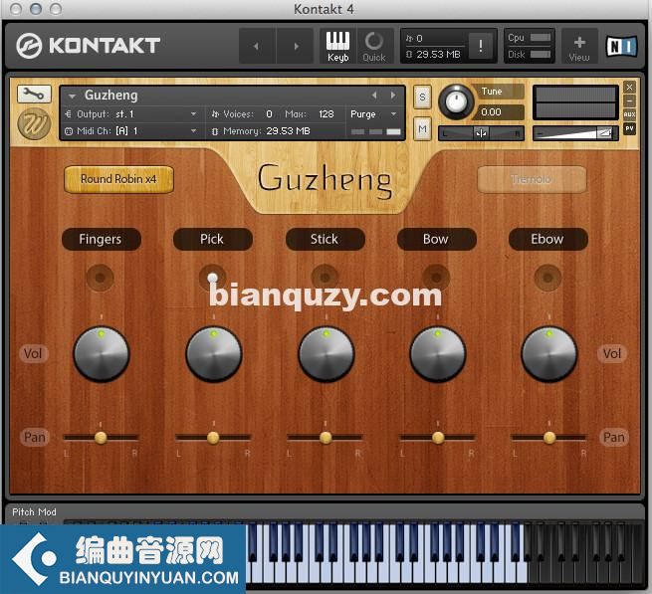Open the Quick load panel
652x594 pixels.
(374, 46)
